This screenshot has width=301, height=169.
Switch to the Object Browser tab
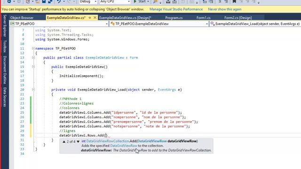(22, 18)
